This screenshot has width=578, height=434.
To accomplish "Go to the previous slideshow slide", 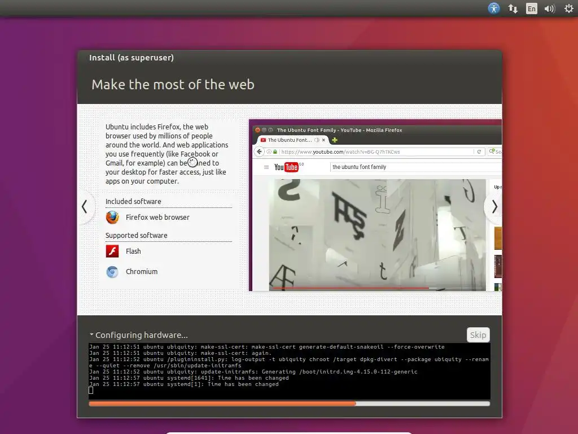I will 85,207.
